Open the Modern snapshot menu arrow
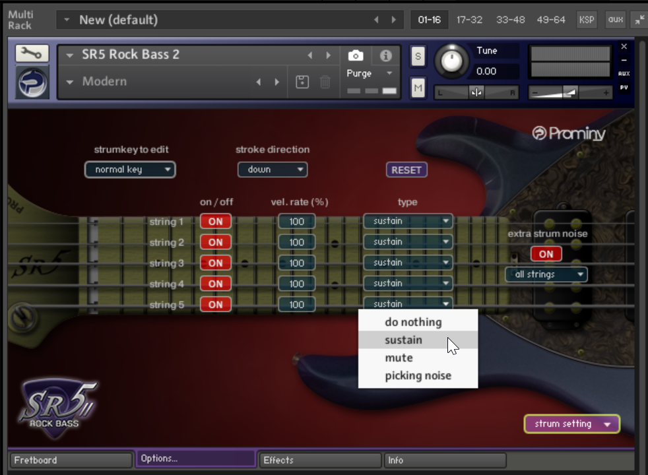The image size is (648, 475). (x=69, y=82)
